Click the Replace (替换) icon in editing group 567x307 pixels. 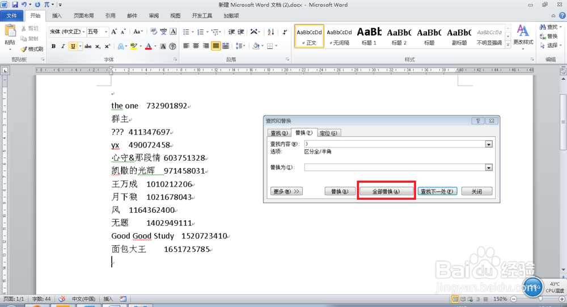point(543,36)
